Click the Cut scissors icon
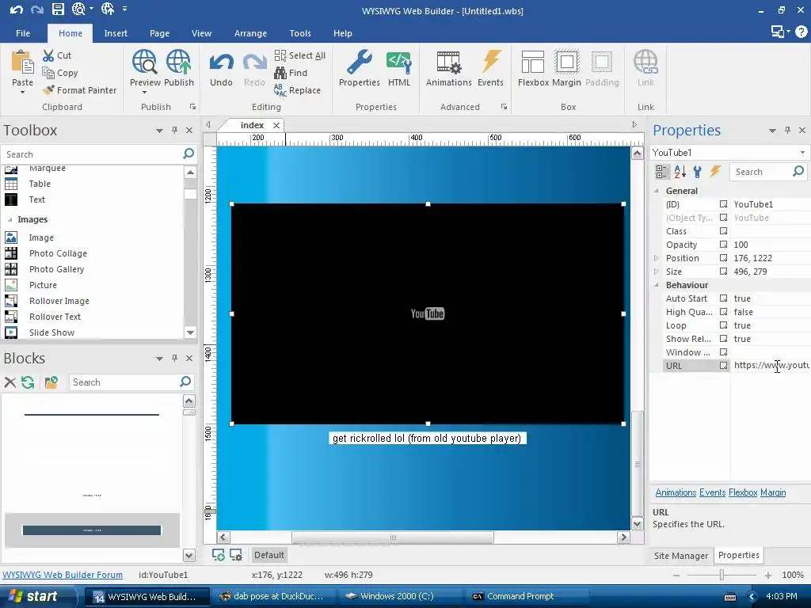811x608 pixels. point(48,55)
